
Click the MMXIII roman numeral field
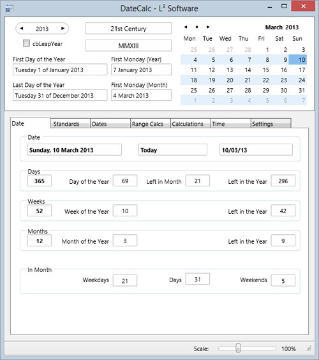pyautogui.click(x=128, y=45)
